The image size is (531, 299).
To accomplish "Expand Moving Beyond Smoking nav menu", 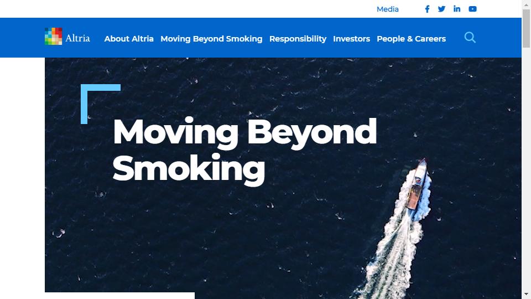I will coord(211,39).
